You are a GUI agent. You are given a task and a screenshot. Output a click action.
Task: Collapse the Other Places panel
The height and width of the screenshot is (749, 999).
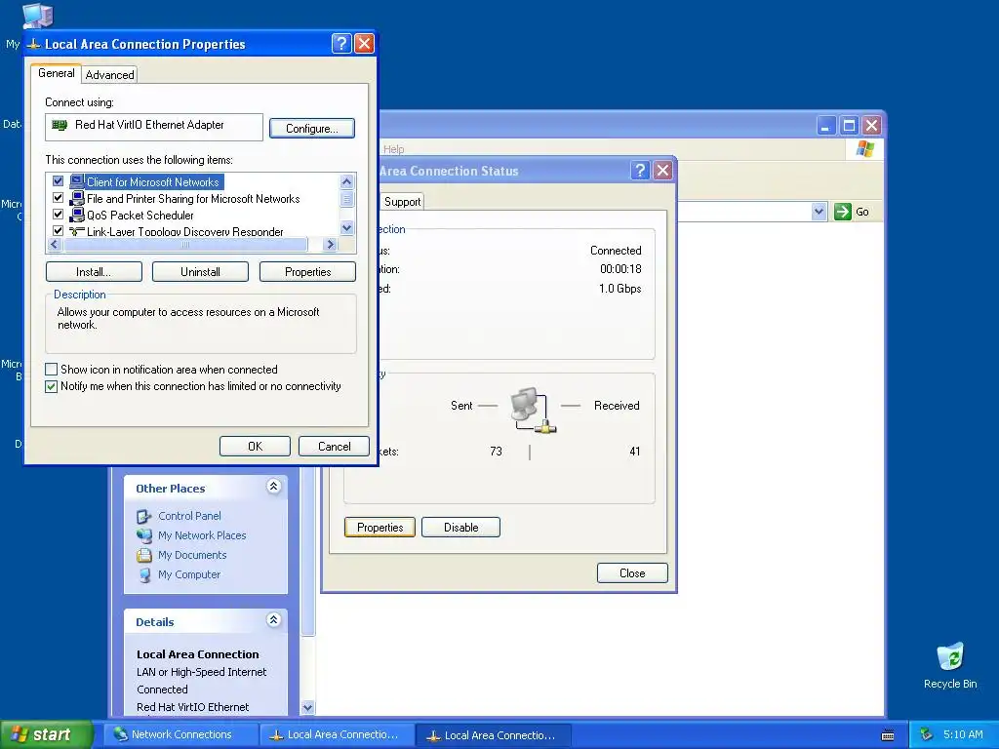(273, 487)
